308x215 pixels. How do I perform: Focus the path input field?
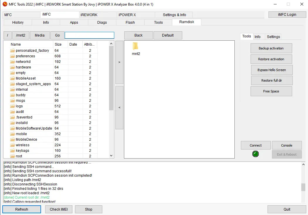click(89, 35)
